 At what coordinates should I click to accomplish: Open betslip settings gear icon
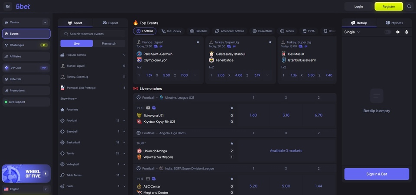(398, 32)
